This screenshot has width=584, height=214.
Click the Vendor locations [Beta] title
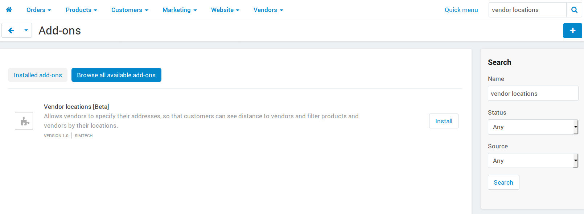[77, 107]
